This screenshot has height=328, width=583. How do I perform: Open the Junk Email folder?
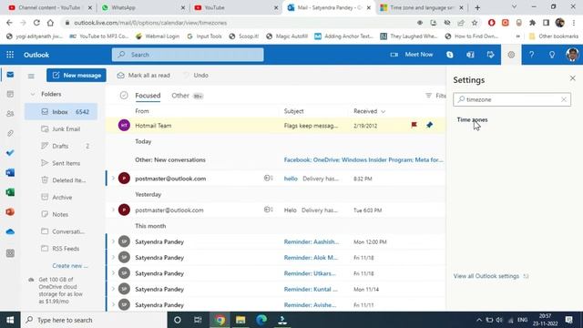pyautogui.click(x=61, y=129)
